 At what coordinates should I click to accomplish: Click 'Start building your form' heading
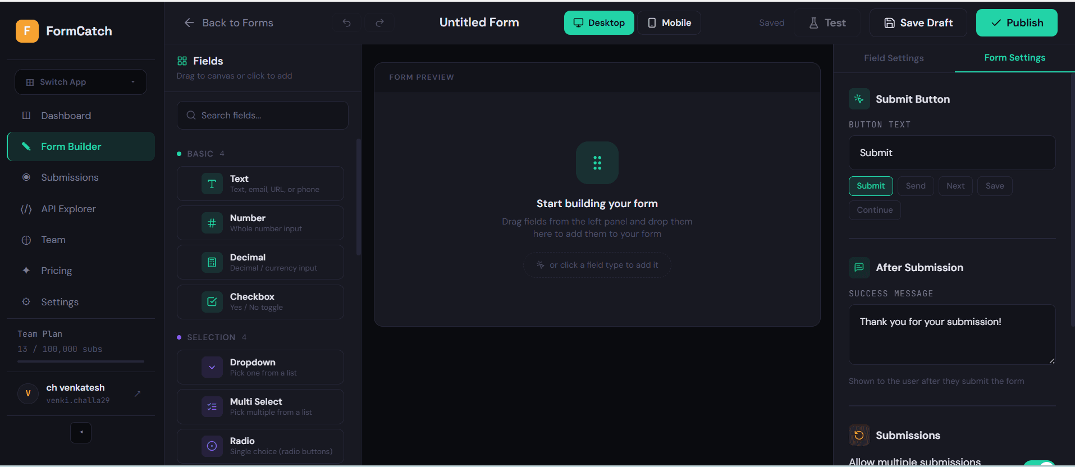pyautogui.click(x=597, y=204)
